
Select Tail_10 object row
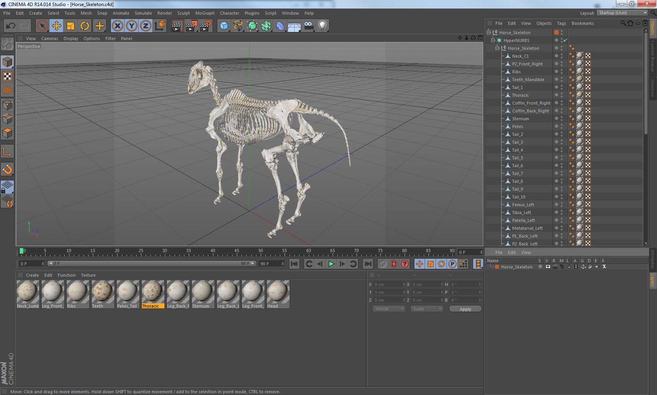(518, 197)
